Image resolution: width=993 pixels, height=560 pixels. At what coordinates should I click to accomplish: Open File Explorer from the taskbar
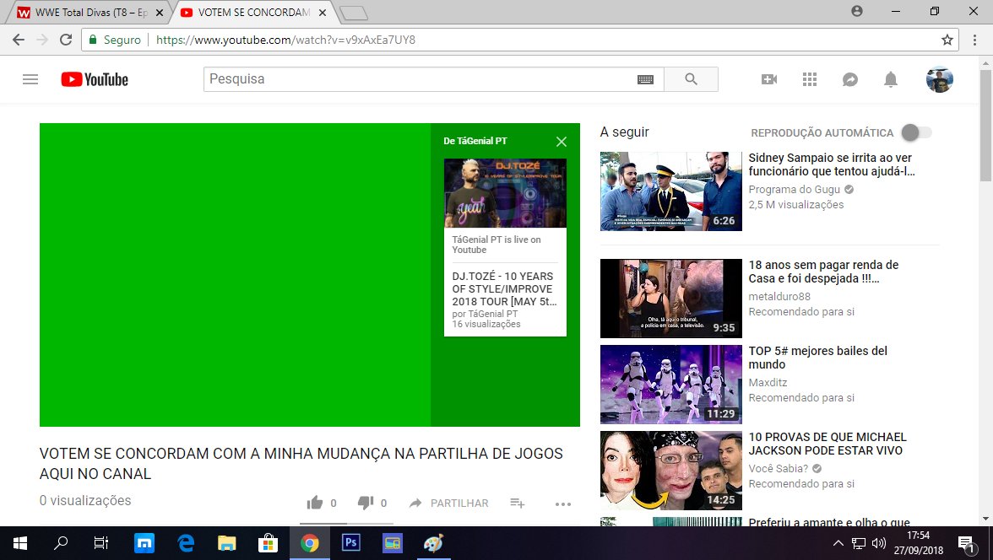pyautogui.click(x=226, y=543)
